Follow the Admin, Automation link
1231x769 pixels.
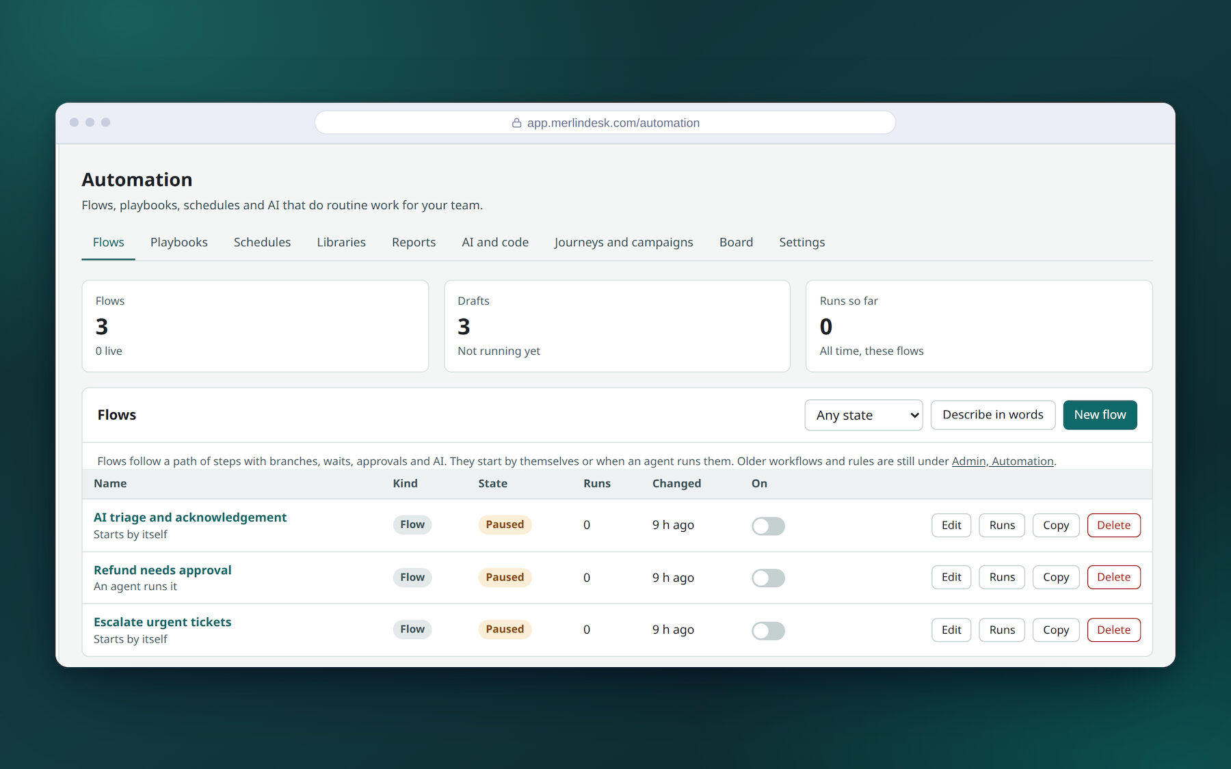click(x=1003, y=461)
